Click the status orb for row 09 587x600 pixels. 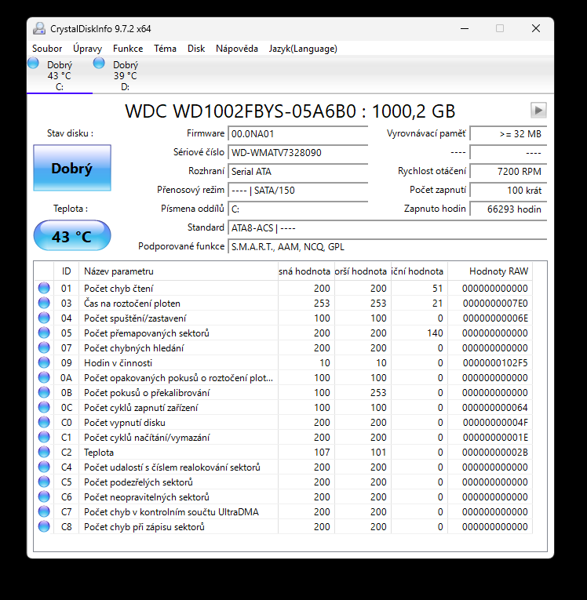(44, 362)
